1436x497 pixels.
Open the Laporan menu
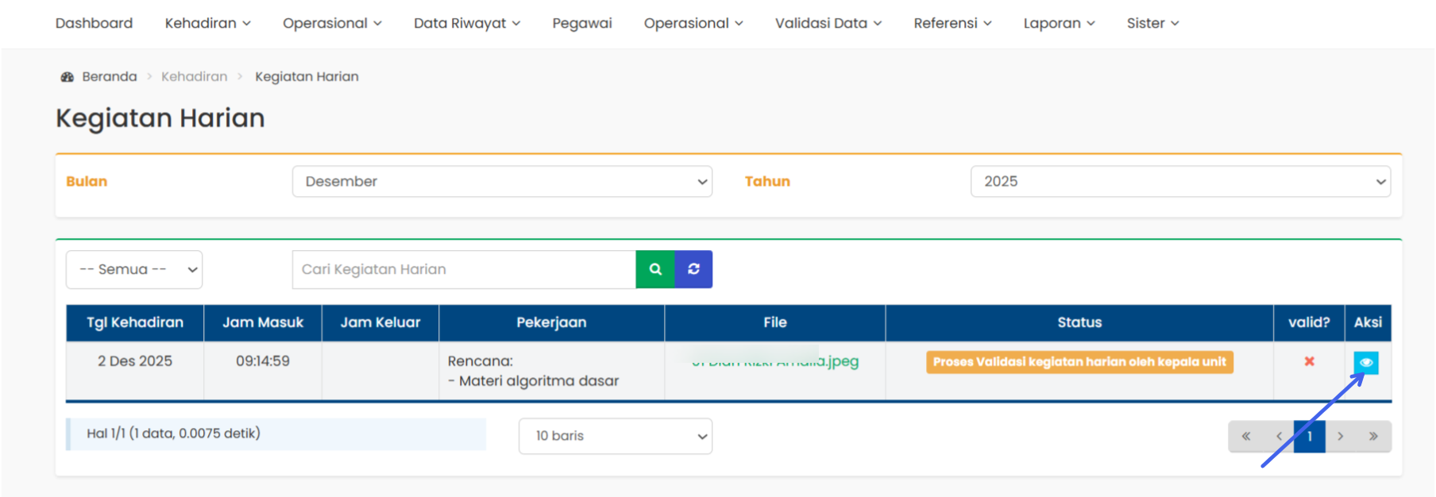coord(1059,23)
